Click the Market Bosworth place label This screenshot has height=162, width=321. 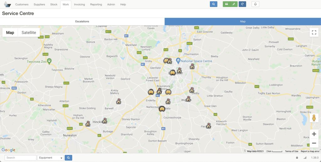tap(89, 80)
